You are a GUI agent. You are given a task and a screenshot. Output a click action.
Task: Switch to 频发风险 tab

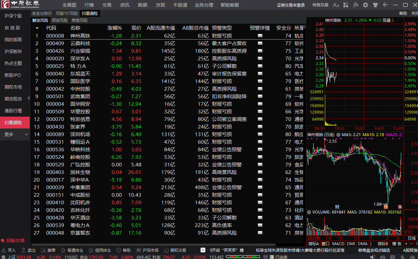(x=60, y=20)
